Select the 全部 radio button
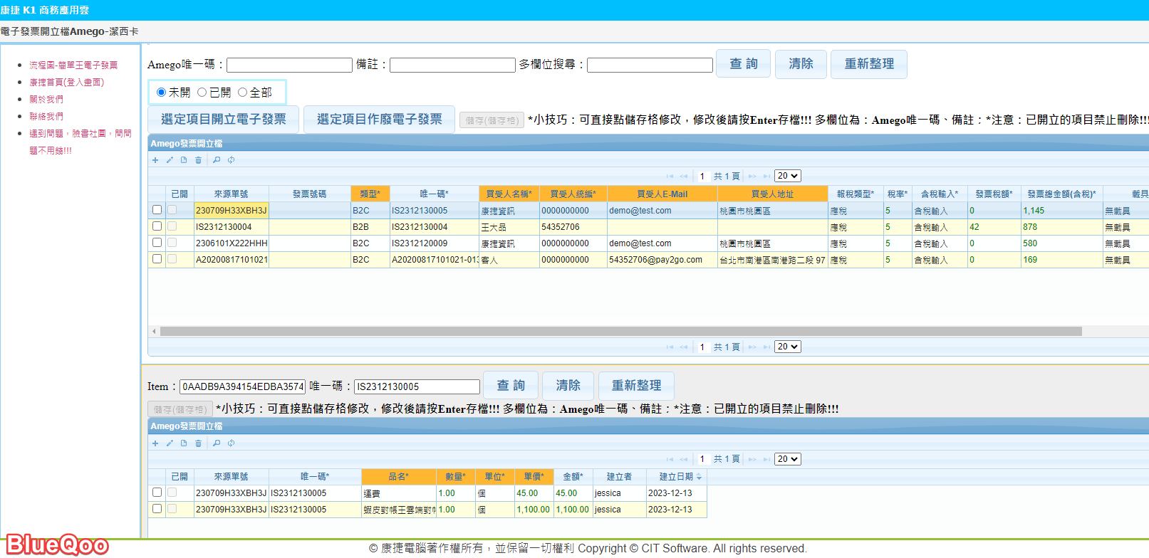The image size is (1149, 558). 243,93
